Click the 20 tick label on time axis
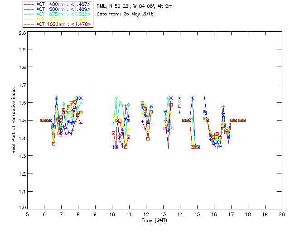 [x=282, y=215]
